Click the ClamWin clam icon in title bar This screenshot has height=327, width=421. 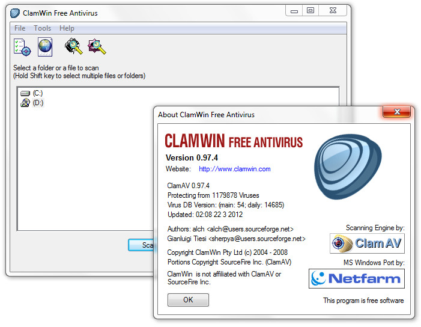point(15,13)
